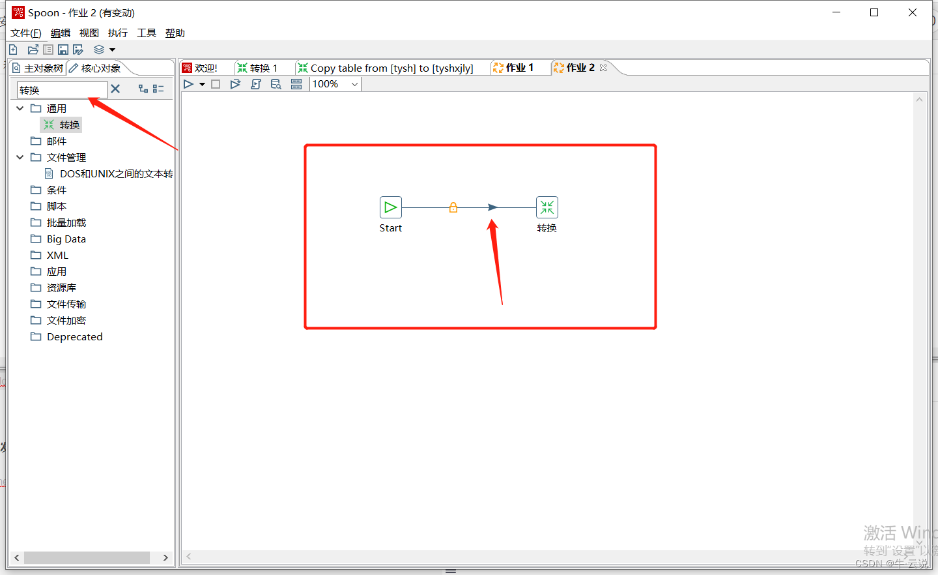Screen dimensions: 938x575
Task: Open the 编辑 menu
Action: pos(61,33)
